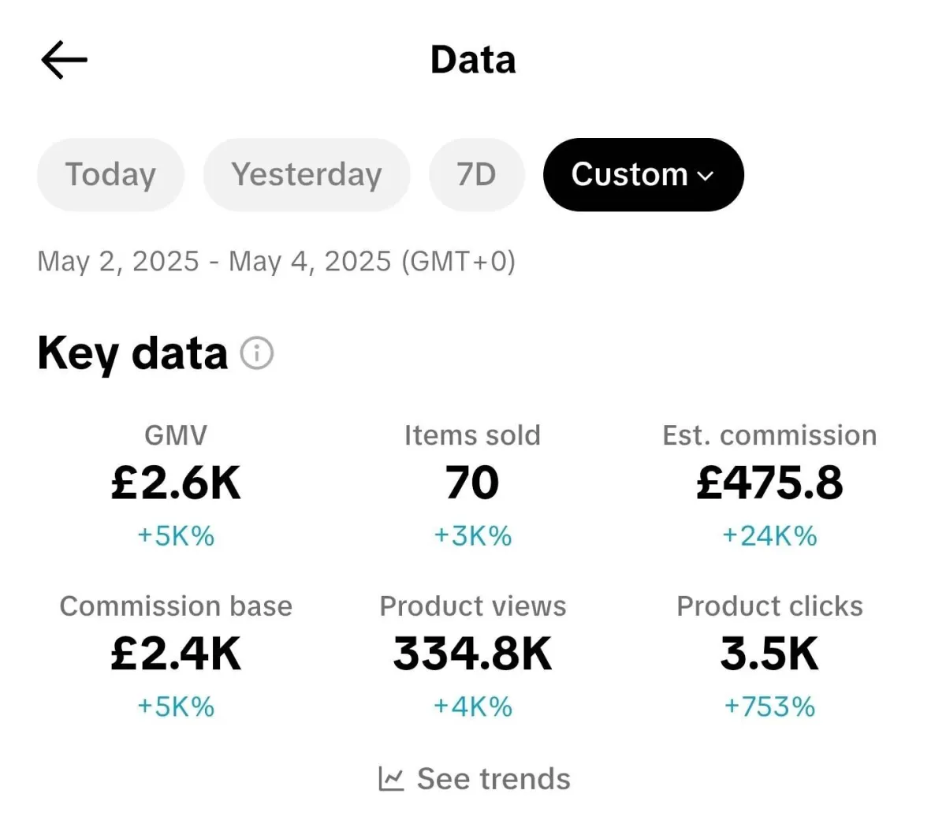Click the See trends link
The width and height of the screenshot is (946, 820).
[x=493, y=779]
